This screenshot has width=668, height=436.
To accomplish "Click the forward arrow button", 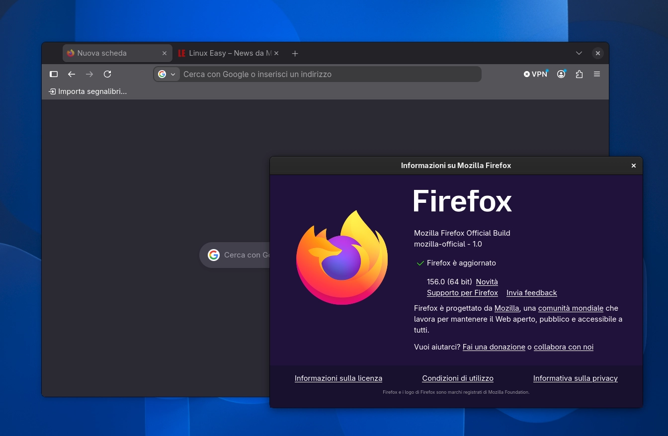I will click(89, 74).
